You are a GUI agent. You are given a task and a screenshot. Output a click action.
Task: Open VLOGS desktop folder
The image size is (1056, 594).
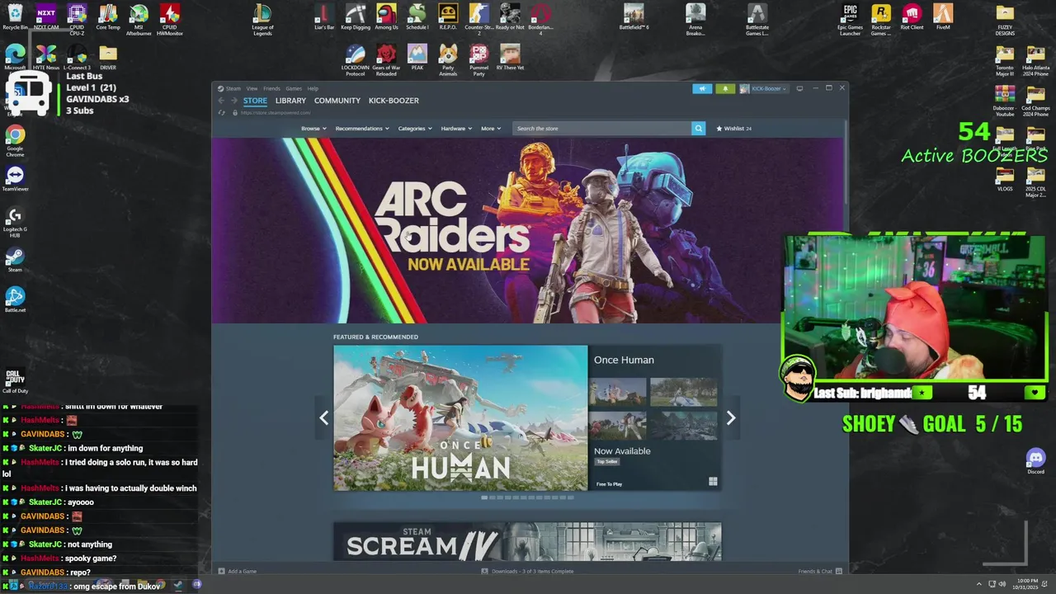1005,179
